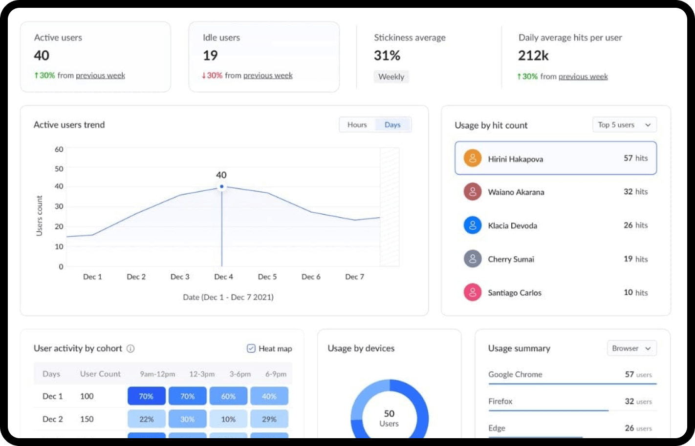Click info icon beside User activity by cohort

point(130,348)
